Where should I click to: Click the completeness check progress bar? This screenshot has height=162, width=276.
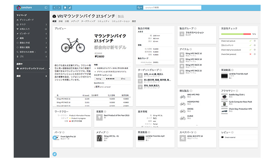coord(236,34)
